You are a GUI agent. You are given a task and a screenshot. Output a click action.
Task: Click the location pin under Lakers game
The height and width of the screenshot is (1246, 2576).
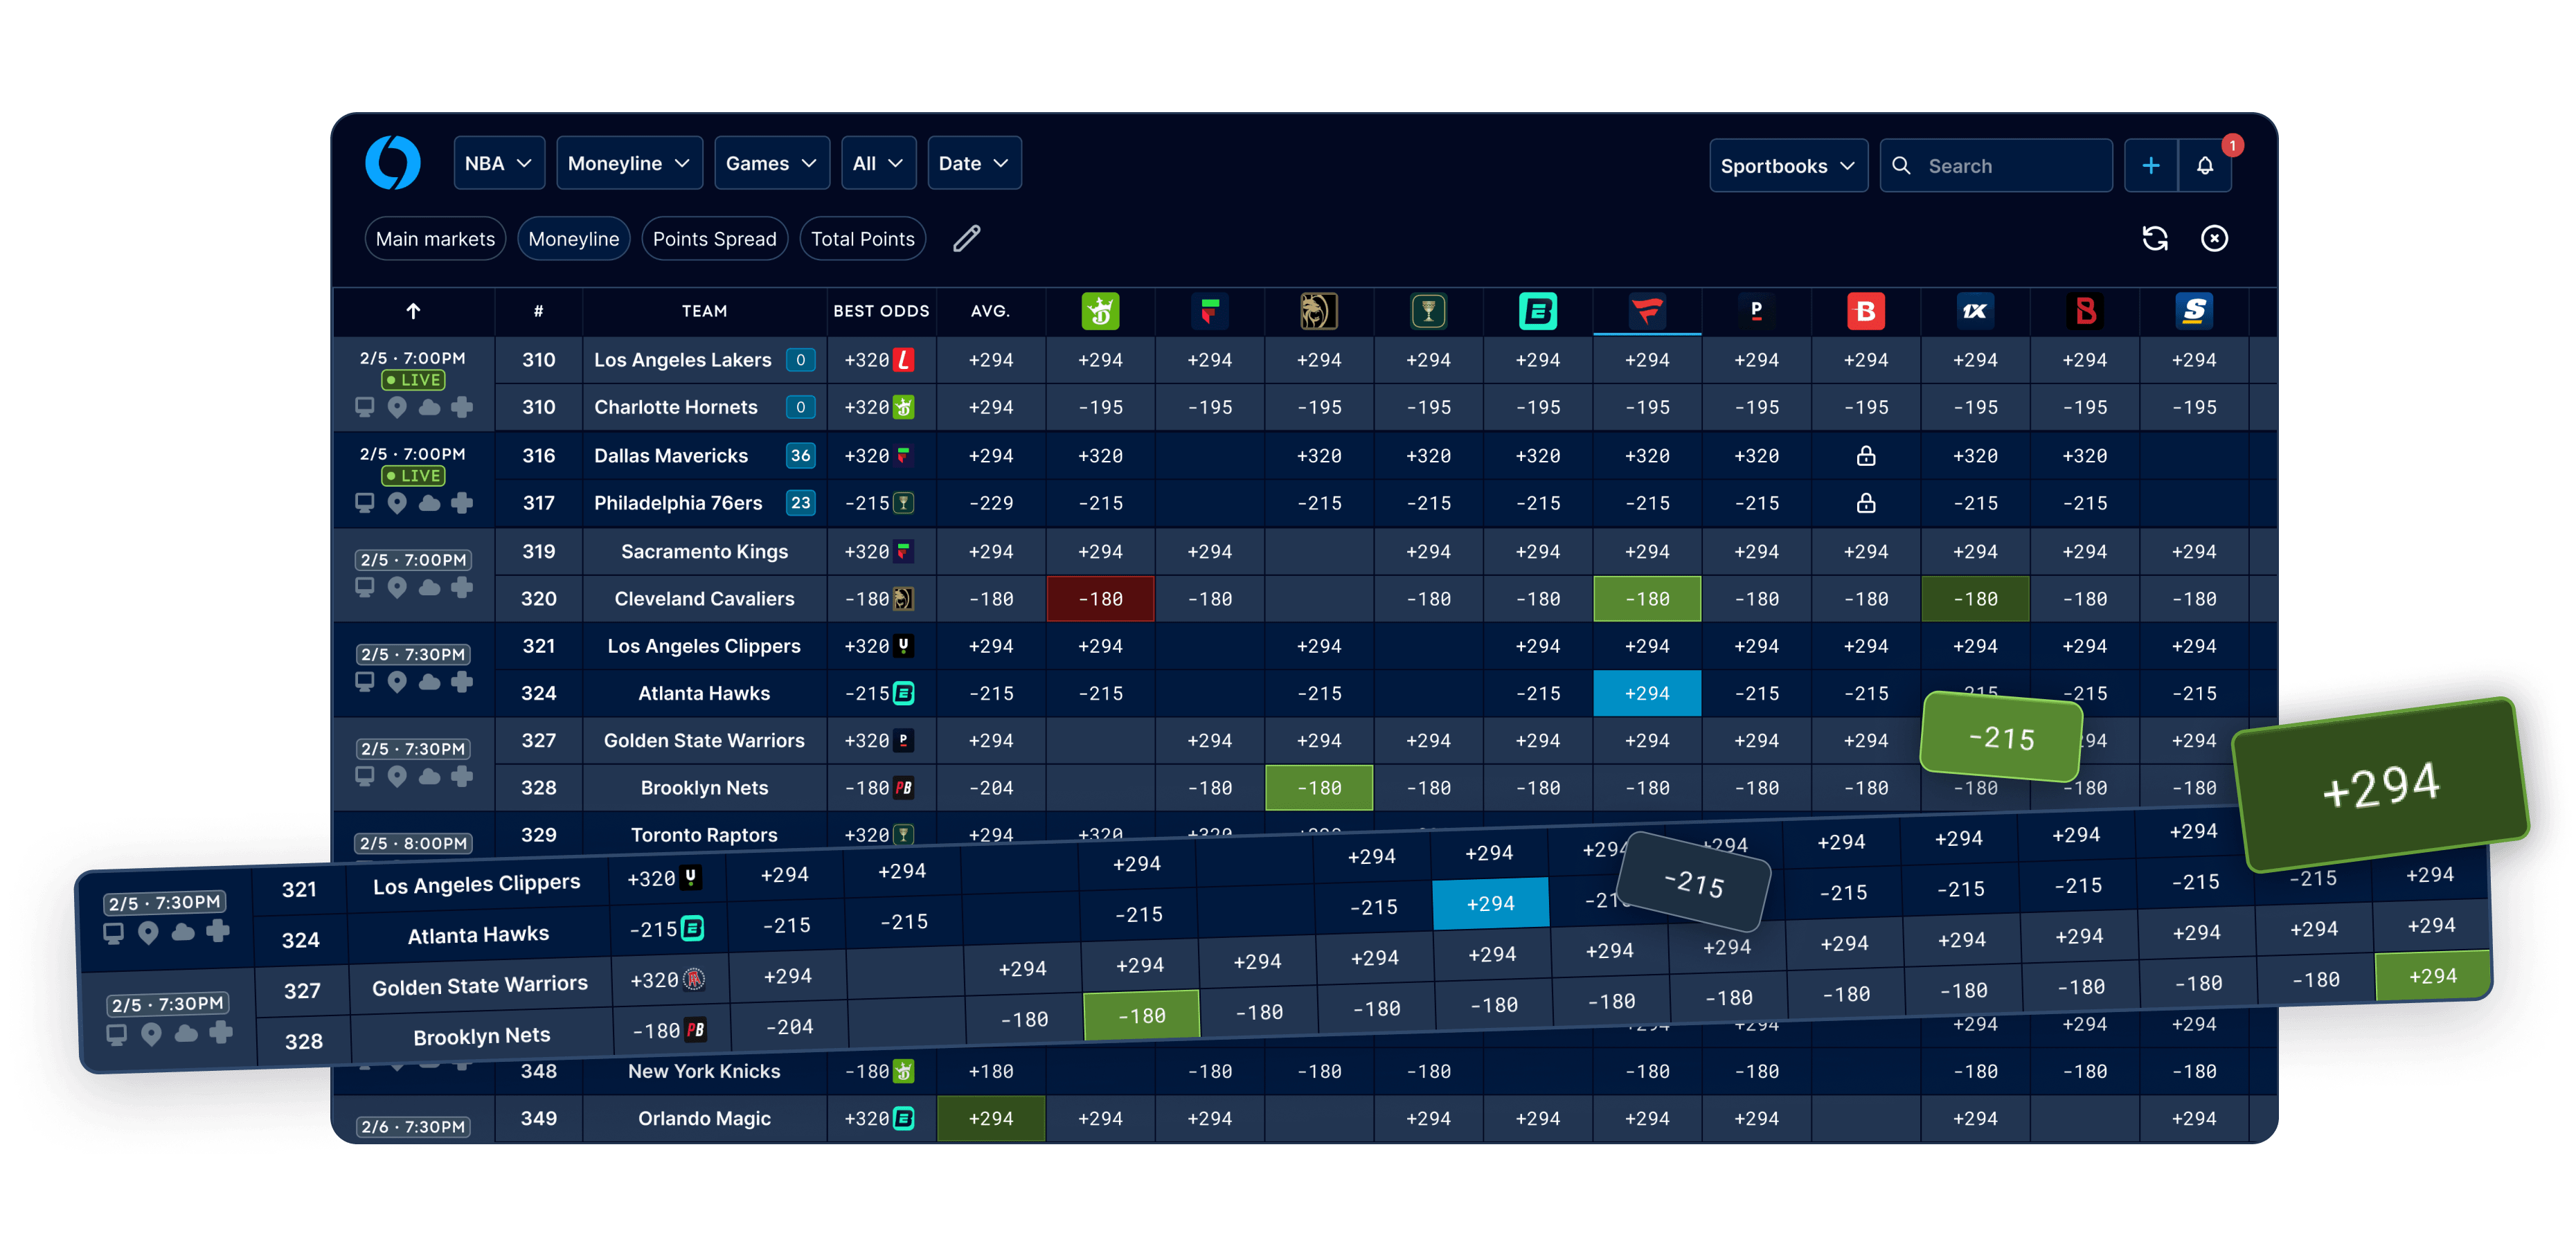pos(397,407)
